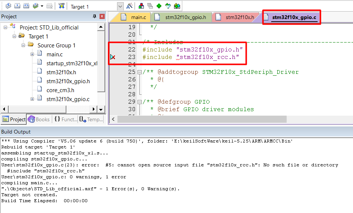Collapse the code fold at line 25

(139, 72)
